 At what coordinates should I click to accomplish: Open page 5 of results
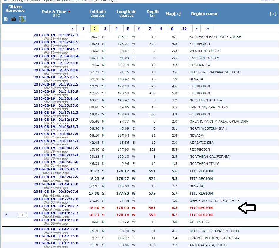point(128,29)
